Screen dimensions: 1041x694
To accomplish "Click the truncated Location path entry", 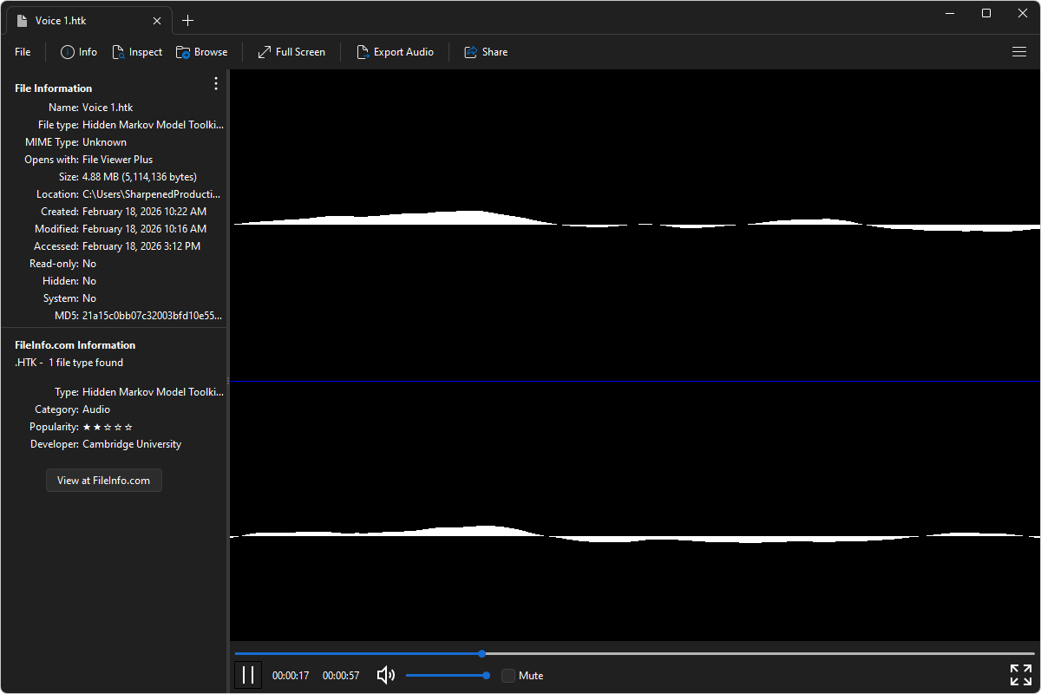I will tap(152, 193).
